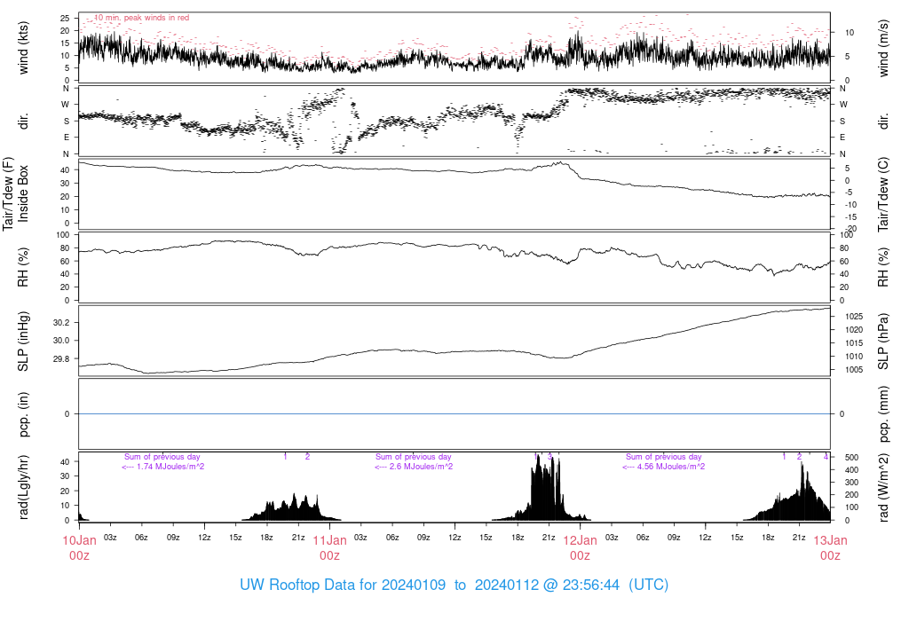
Task: Click the '10Jan 00z' date label
Action: point(79,548)
